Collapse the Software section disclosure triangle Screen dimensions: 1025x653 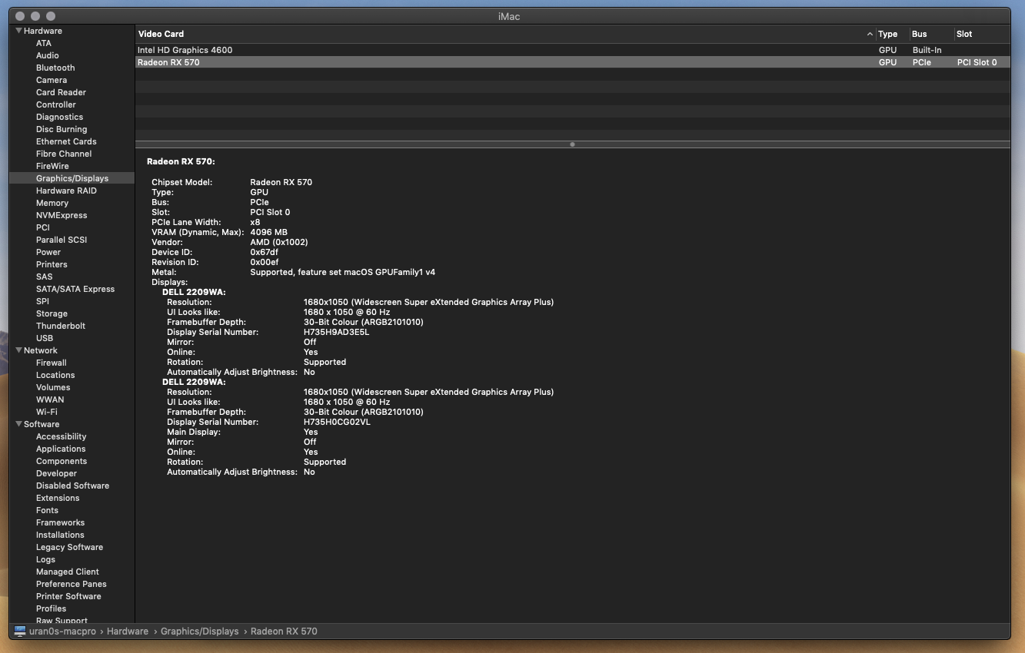18,424
